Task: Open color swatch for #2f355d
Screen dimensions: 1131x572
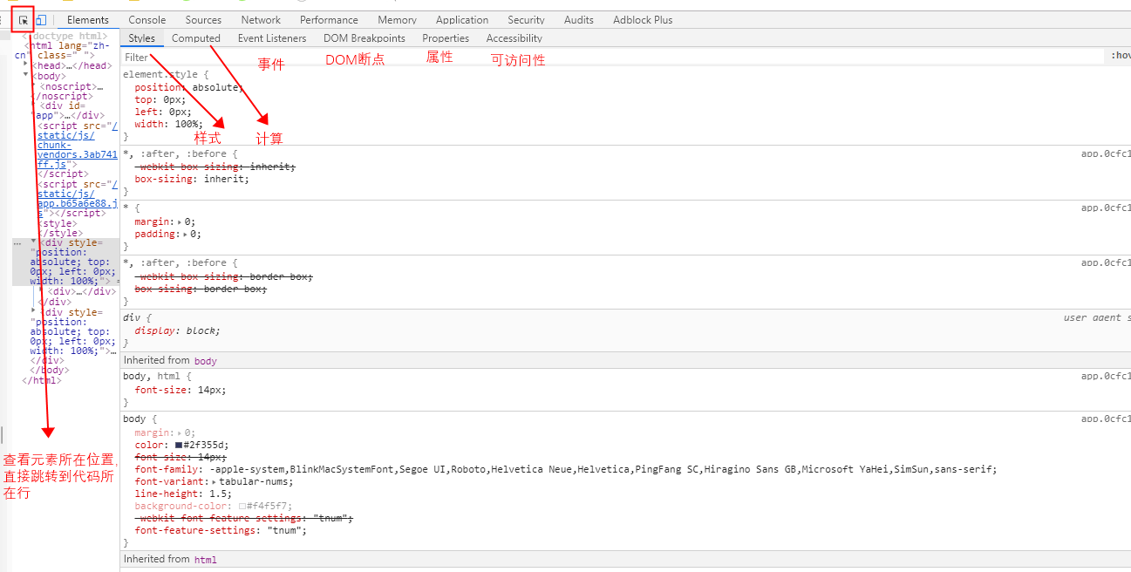Action: pos(179,446)
